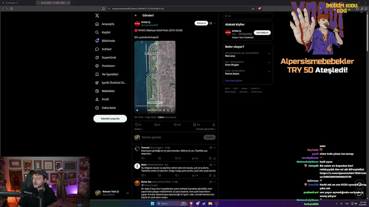
Task: Reply to Mete's comment
Action: (142, 175)
